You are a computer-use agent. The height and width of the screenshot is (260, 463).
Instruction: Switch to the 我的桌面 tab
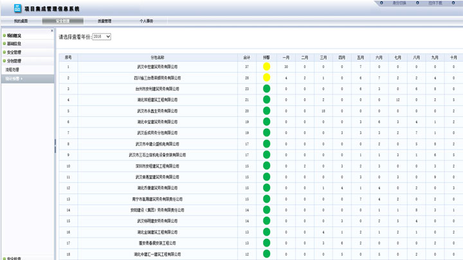21,21
